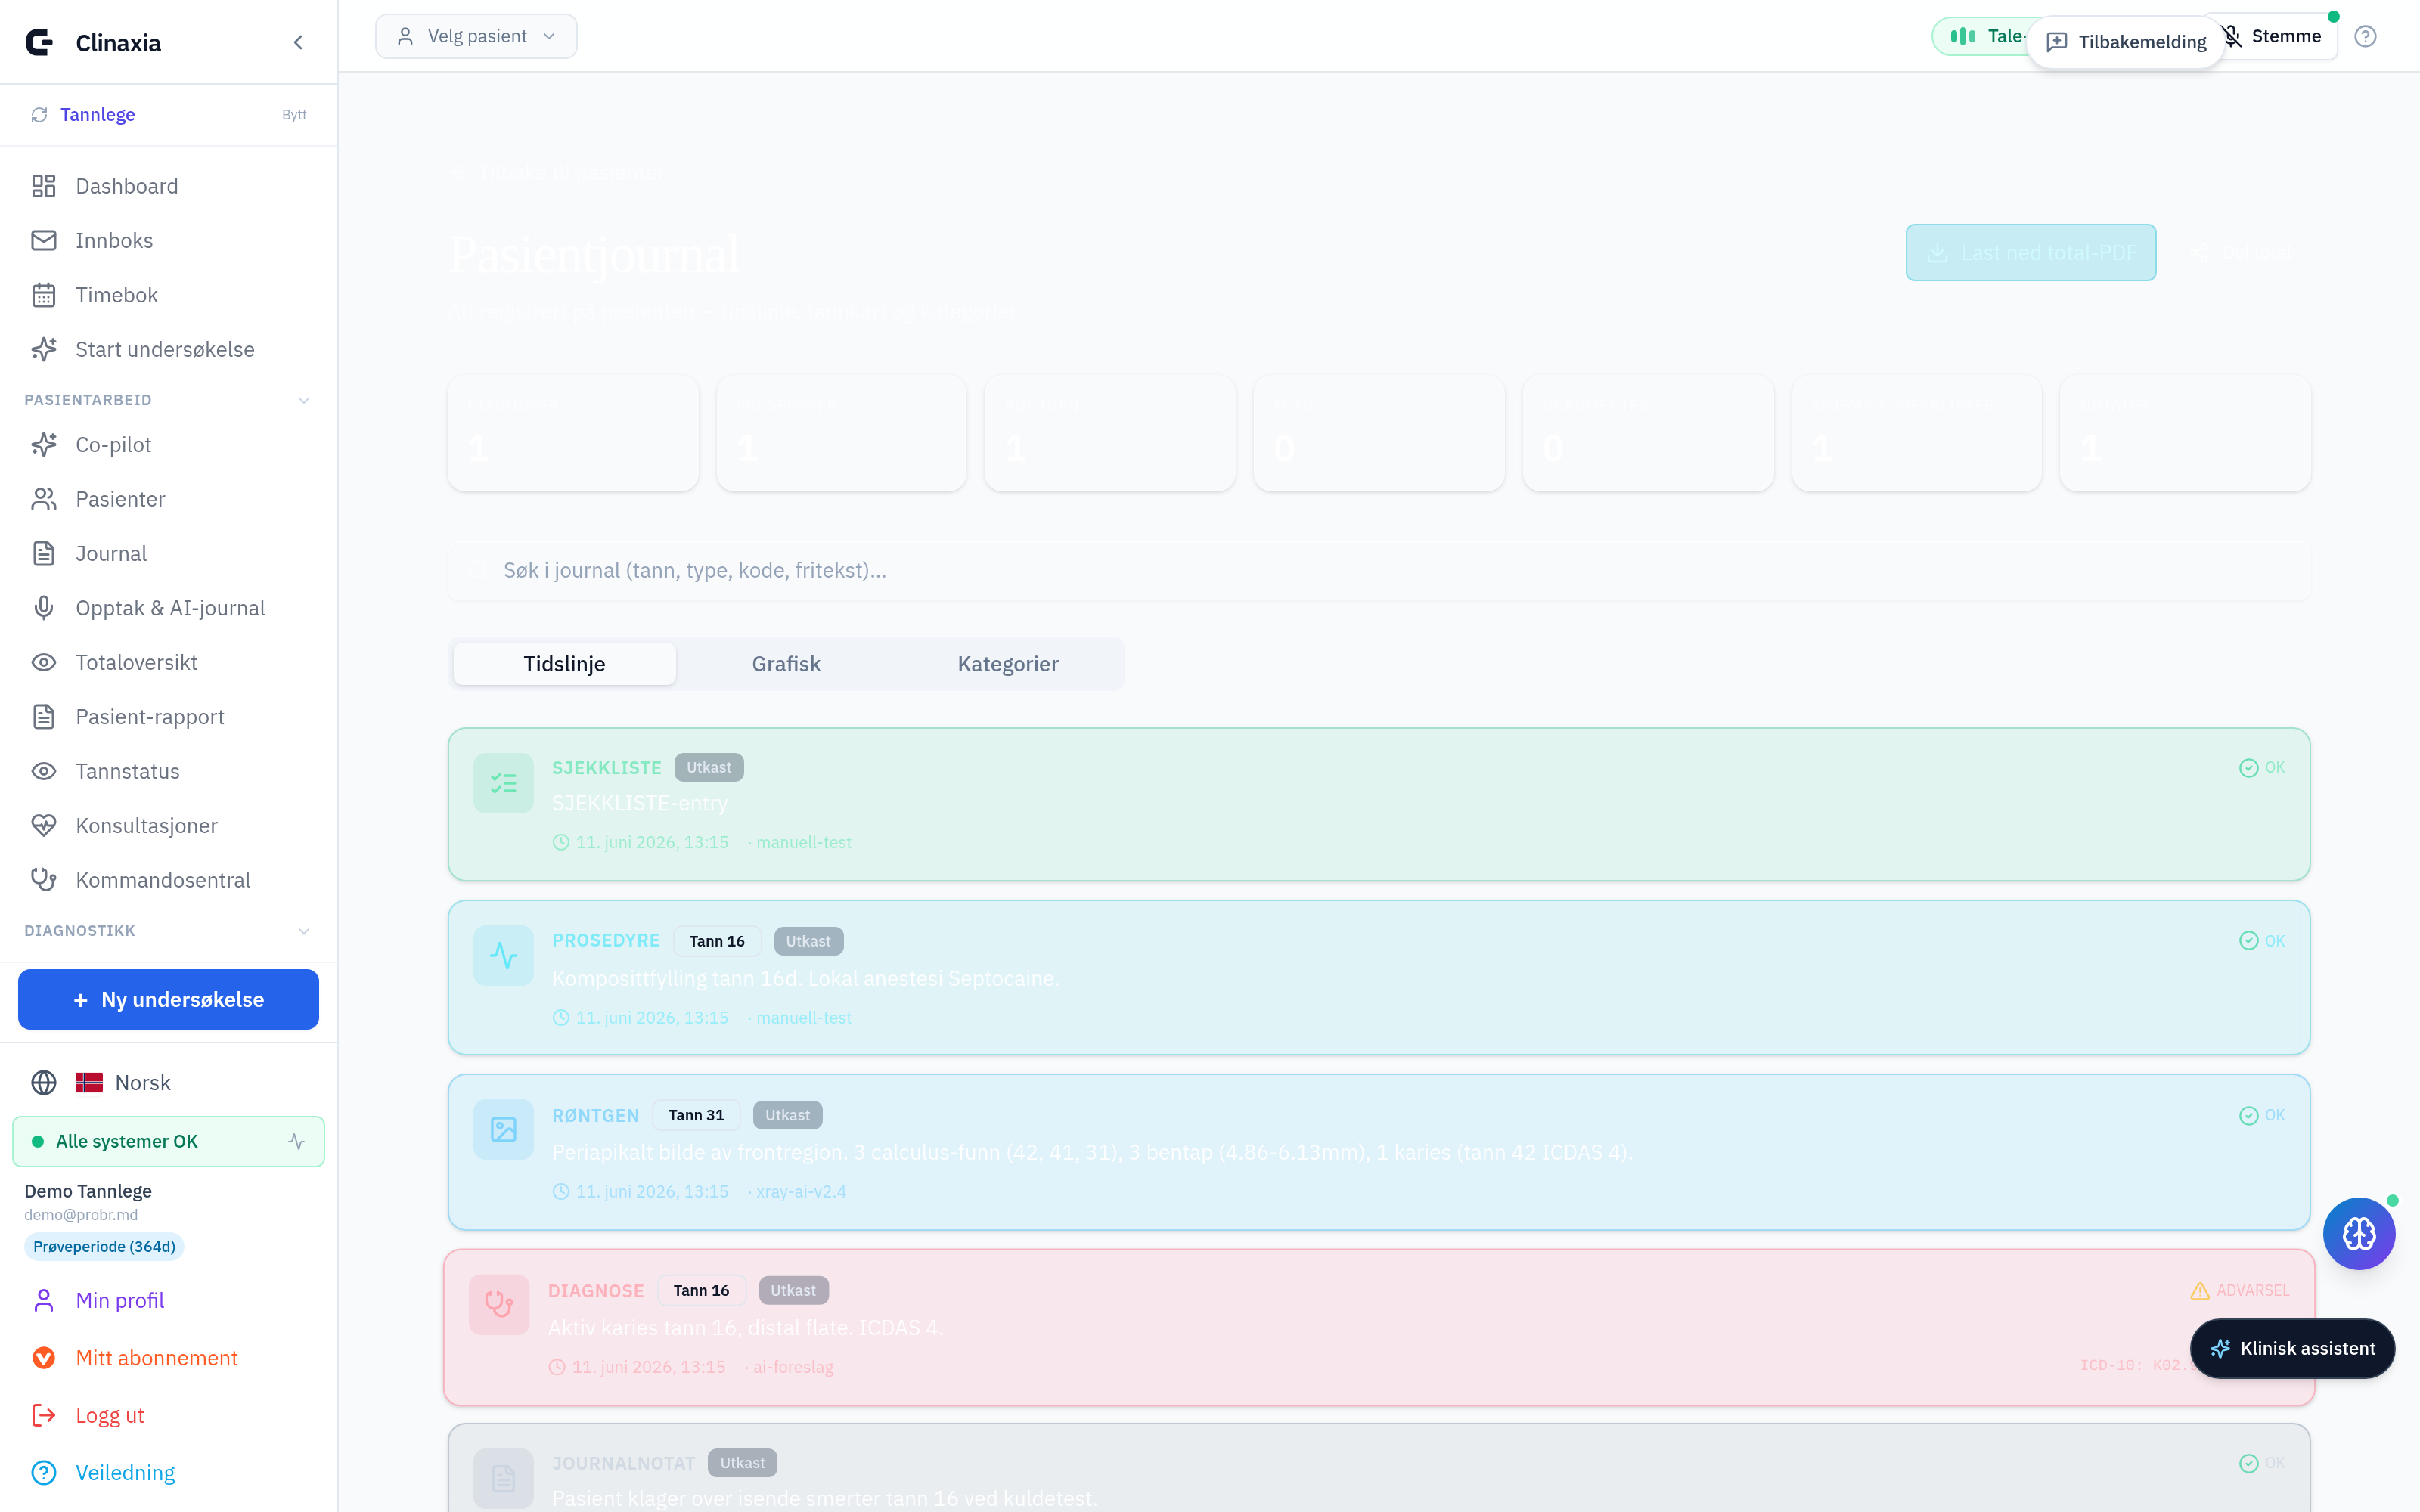This screenshot has height=1512, width=2420.
Task: Open Min profil page
Action: point(120,1300)
